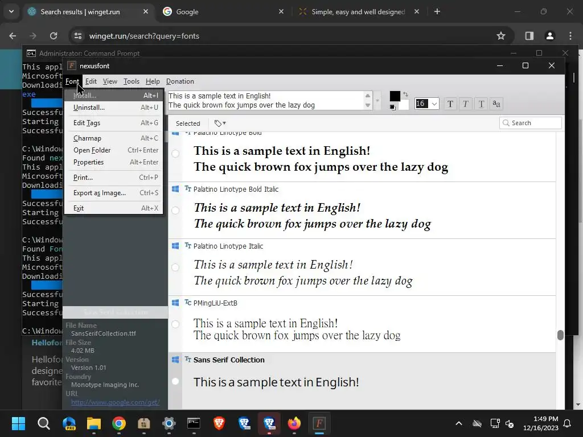583x437 pixels.
Task: Click sample text box scroll up arrow
Action: (368, 96)
